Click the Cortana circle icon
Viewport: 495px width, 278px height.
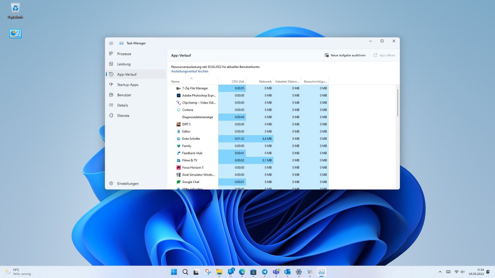click(179, 110)
